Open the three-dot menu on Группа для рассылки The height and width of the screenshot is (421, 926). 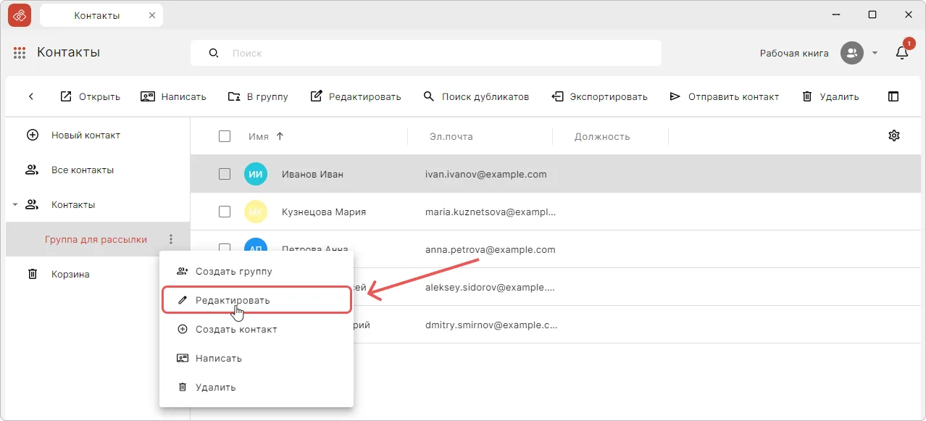point(171,239)
